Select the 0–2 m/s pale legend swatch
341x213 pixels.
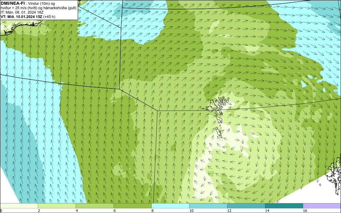coord(19,206)
